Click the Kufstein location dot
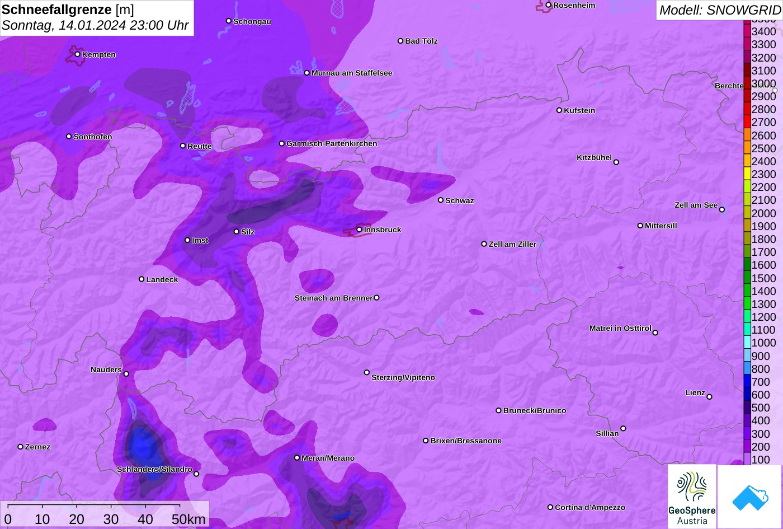Screen dimensions: 783x529 point(559,110)
